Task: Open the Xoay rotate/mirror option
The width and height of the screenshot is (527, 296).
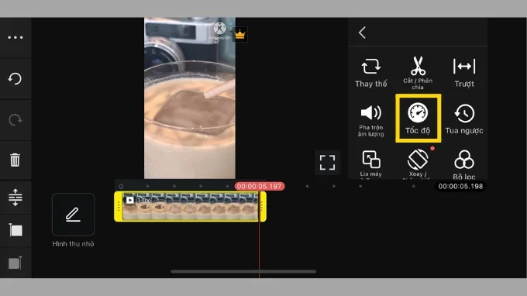Action: tap(418, 163)
